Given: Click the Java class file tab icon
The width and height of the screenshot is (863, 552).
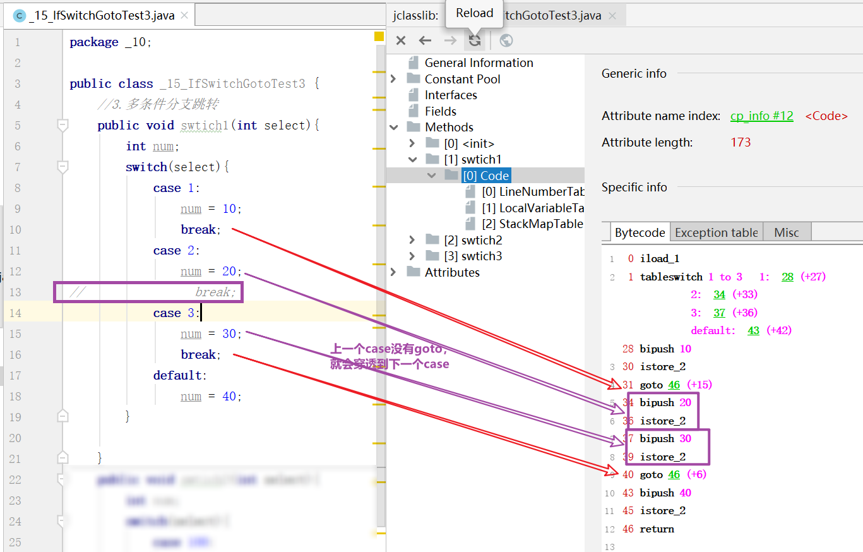Looking at the screenshot, I should point(18,16).
